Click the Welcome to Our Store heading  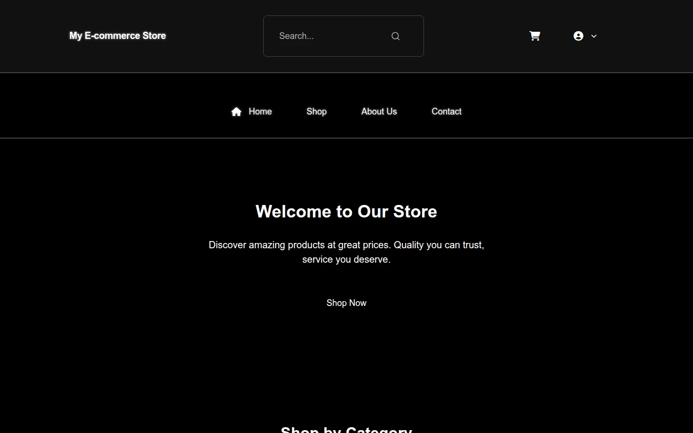(346, 212)
